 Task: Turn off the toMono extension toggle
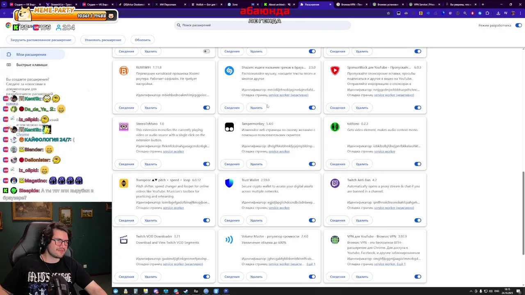point(418,164)
